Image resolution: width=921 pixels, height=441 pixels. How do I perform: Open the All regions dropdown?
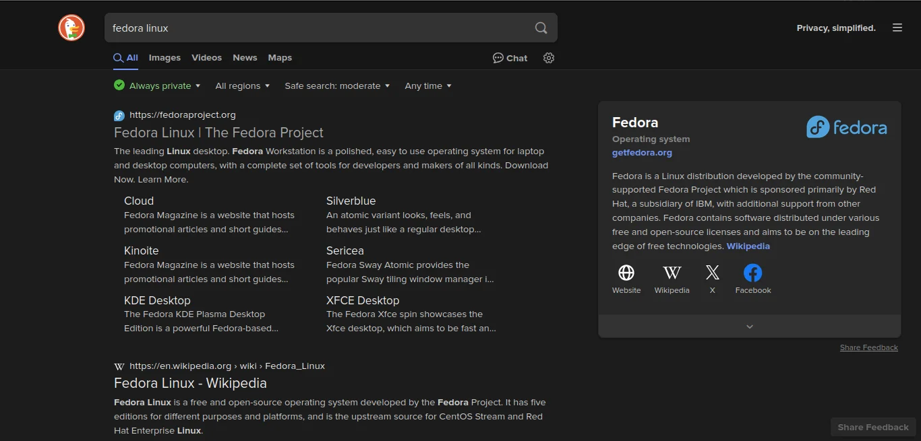[x=243, y=86]
